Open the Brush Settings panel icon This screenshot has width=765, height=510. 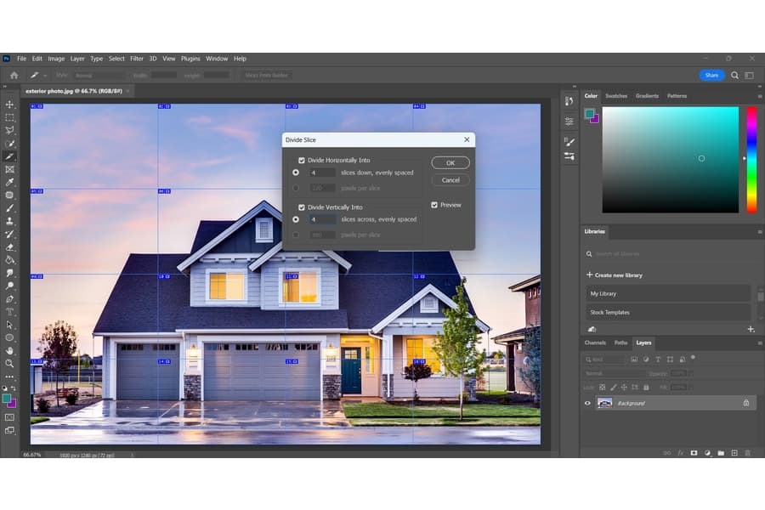(569, 156)
